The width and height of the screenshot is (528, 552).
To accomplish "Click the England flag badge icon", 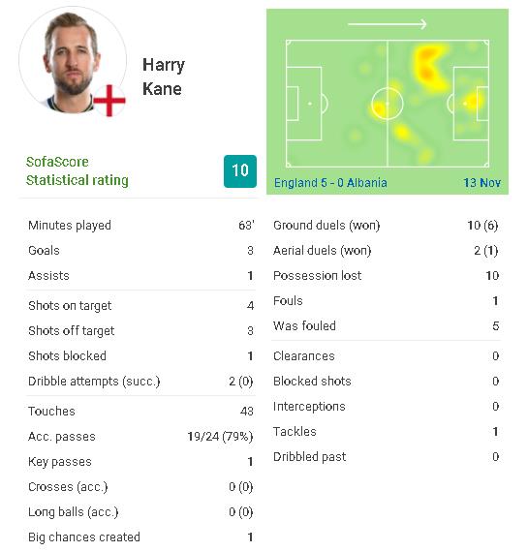I will [x=109, y=101].
